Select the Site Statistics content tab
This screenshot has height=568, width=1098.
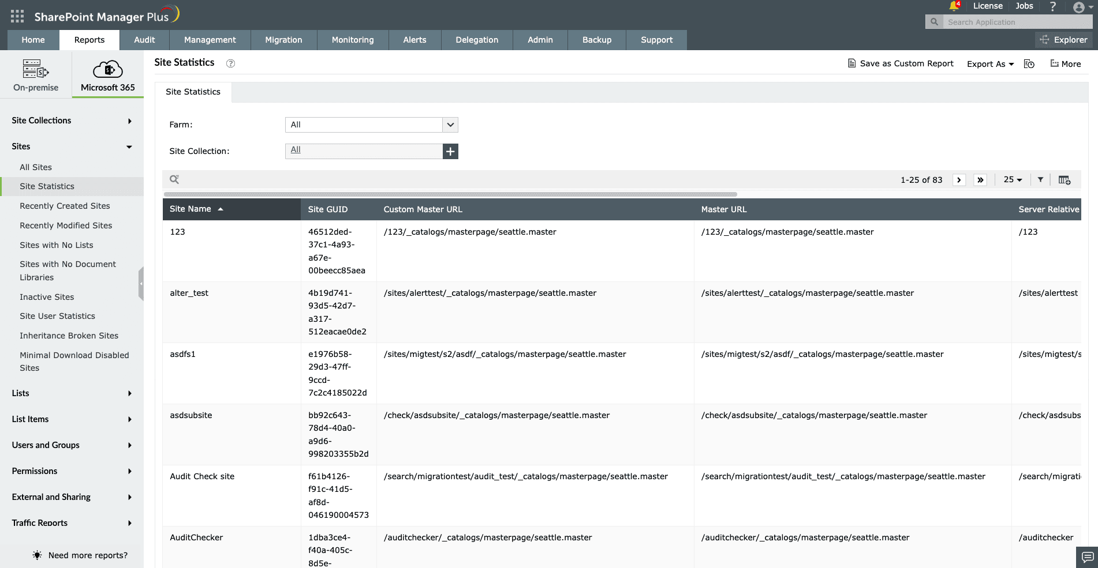coord(193,92)
